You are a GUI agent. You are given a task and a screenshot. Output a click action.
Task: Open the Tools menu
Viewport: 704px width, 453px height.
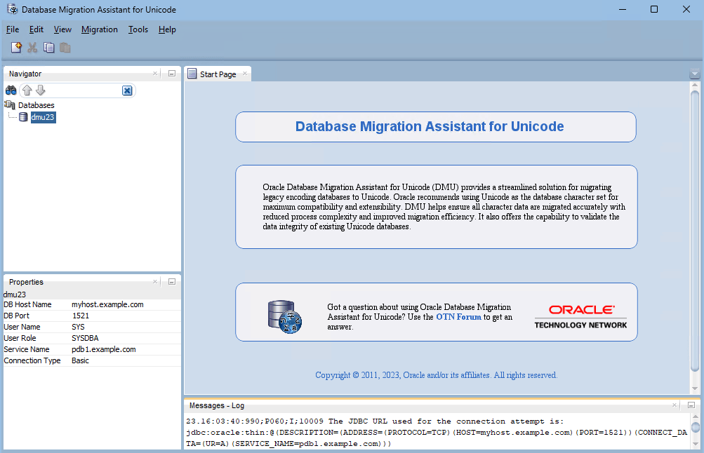tap(138, 29)
